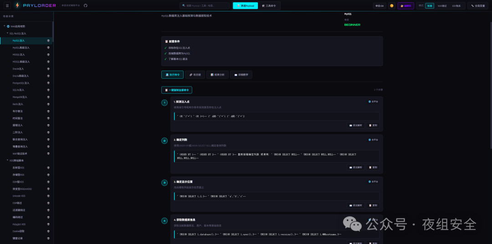Viewport: 492px width, 244px height.
Task: Click the hamburger menu icon at top-left
Action: 7,5
